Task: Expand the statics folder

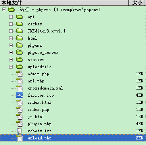Action: (x=11, y=59)
